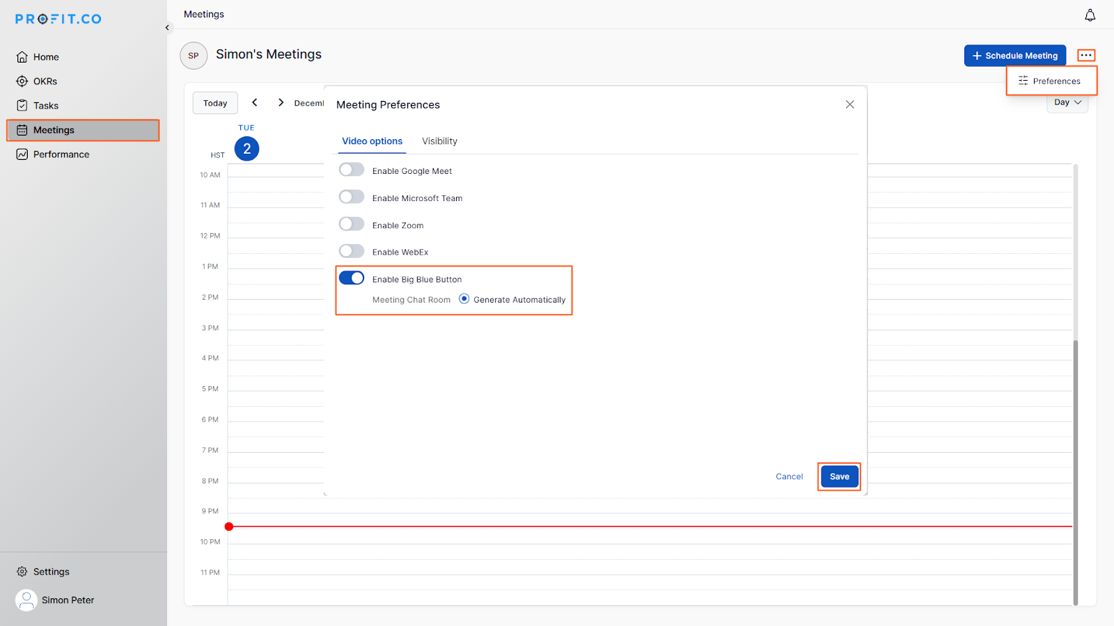The width and height of the screenshot is (1114, 626).
Task: Click the Enable Google Meet label
Action: [x=412, y=171]
